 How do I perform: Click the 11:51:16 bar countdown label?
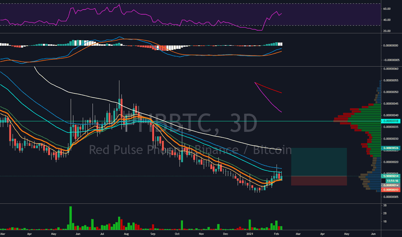(393, 181)
